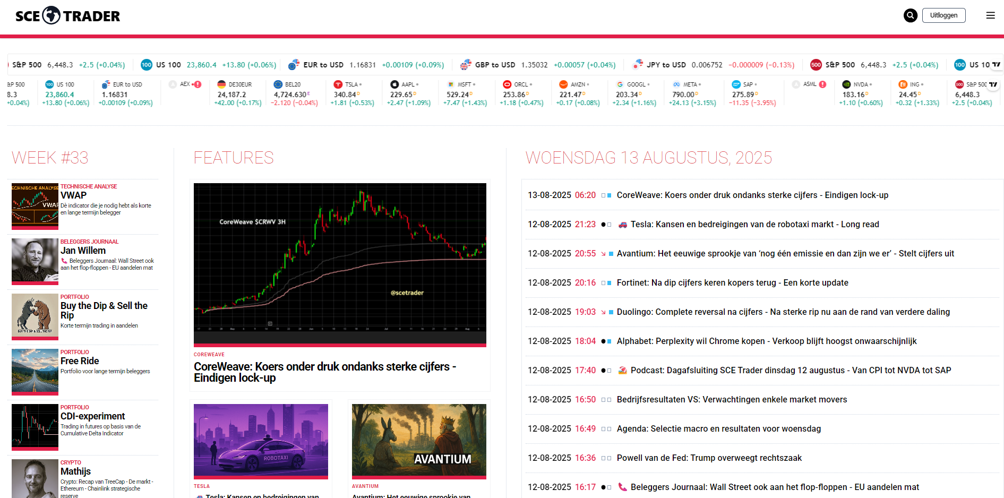Click the car icon in Tesla news row
This screenshot has width=1004, height=498.
(x=623, y=225)
